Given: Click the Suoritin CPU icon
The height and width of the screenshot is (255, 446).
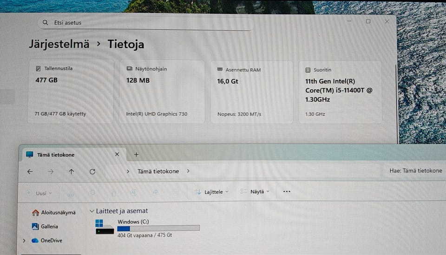Looking at the screenshot, I should [308, 70].
